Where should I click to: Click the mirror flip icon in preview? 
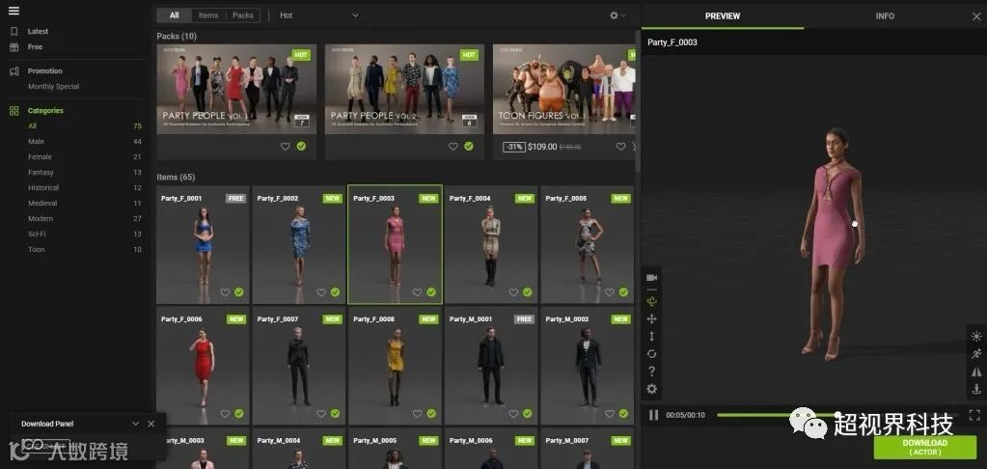pos(976,372)
